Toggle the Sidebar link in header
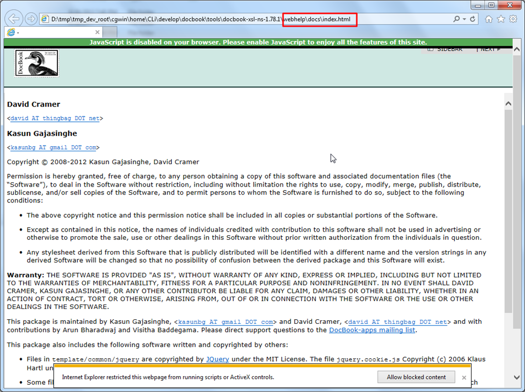Image resolution: width=525 pixels, height=392 pixels. click(x=446, y=49)
